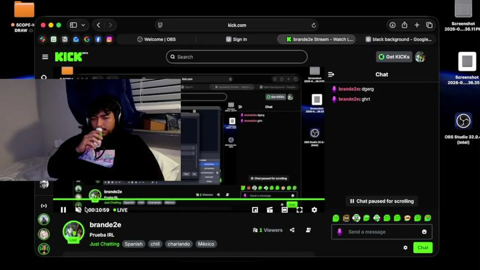Open the Just Chatting category link

coord(104,244)
